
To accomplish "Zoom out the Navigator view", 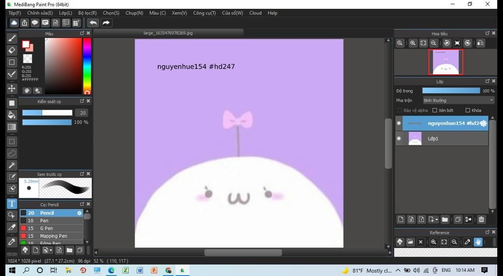I will click(434, 43).
